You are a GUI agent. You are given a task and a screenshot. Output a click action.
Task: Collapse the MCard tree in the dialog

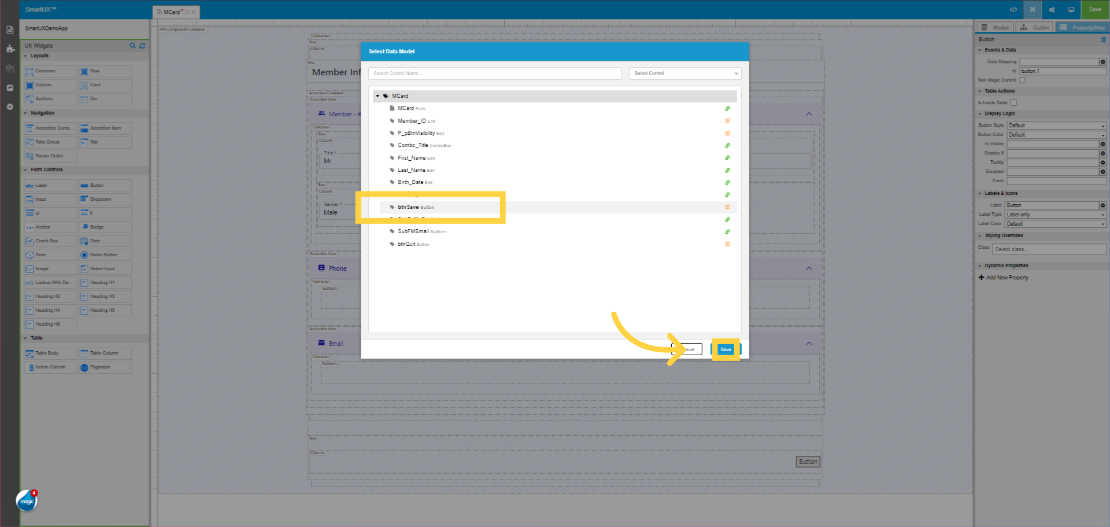click(x=378, y=95)
